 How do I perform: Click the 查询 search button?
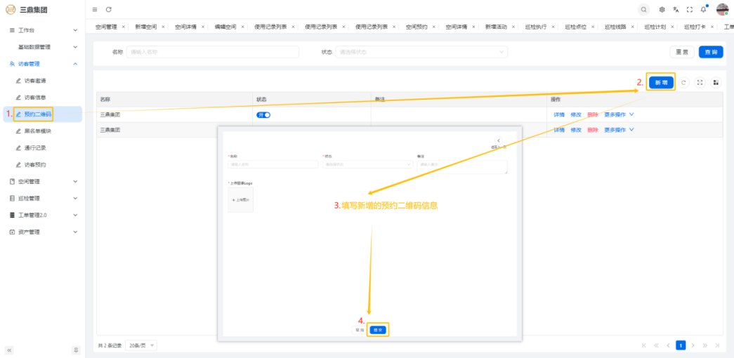coord(711,52)
